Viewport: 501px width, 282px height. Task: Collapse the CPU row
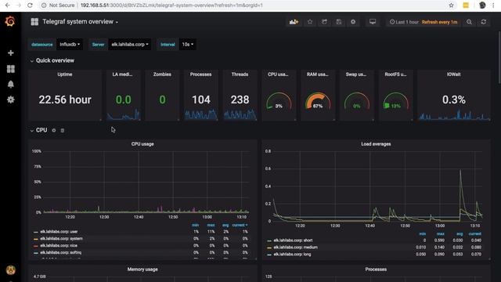tap(38, 130)
